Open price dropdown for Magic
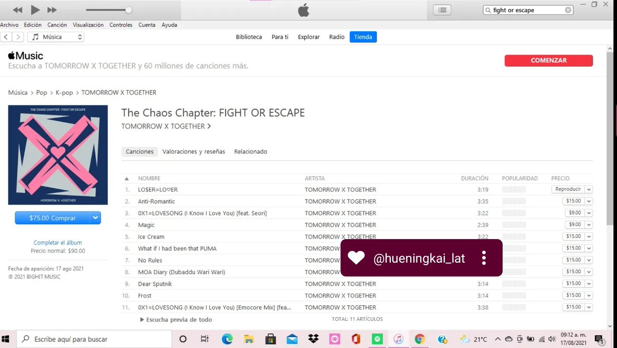Screen dimensions: 617x348 point(589,225)
